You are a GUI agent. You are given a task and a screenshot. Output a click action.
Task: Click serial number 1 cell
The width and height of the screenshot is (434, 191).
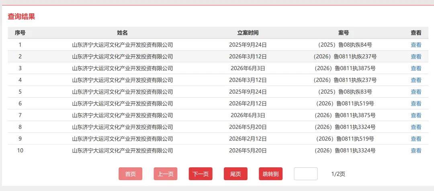[20, 45]
